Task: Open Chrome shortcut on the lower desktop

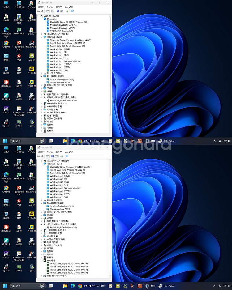Action: [x=6, y=189]
